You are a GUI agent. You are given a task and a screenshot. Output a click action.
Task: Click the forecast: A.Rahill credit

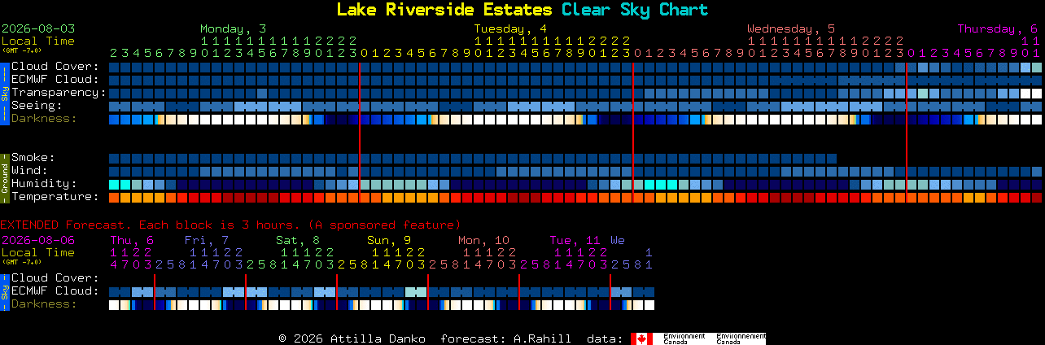tap(505, 338)
